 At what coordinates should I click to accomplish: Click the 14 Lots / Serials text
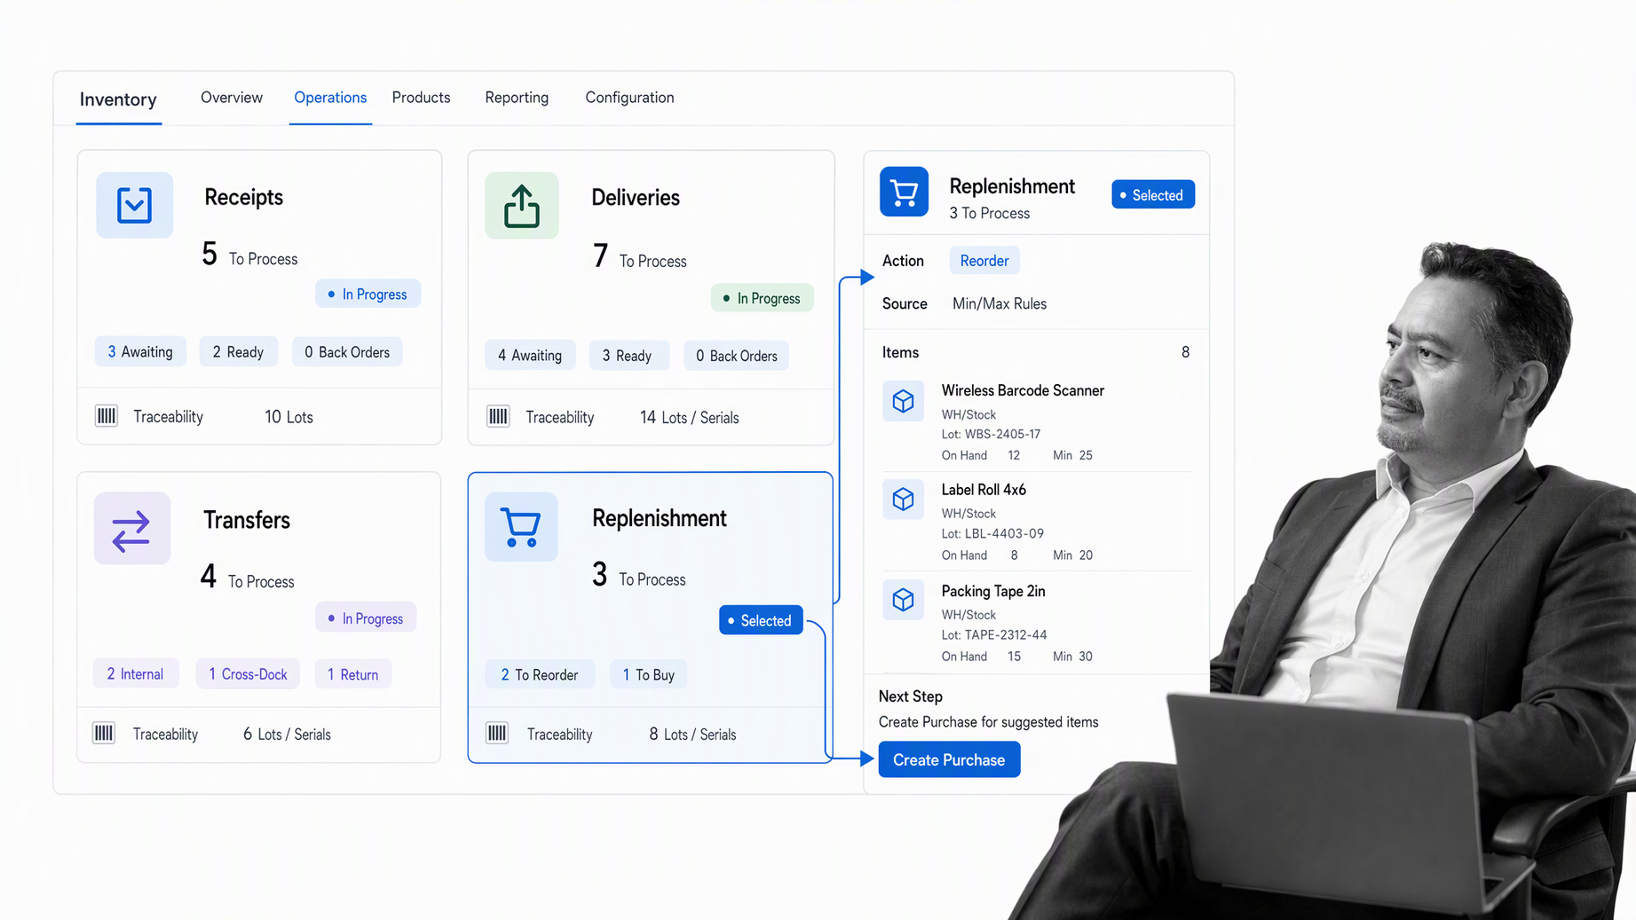click(x=689, y=417)
